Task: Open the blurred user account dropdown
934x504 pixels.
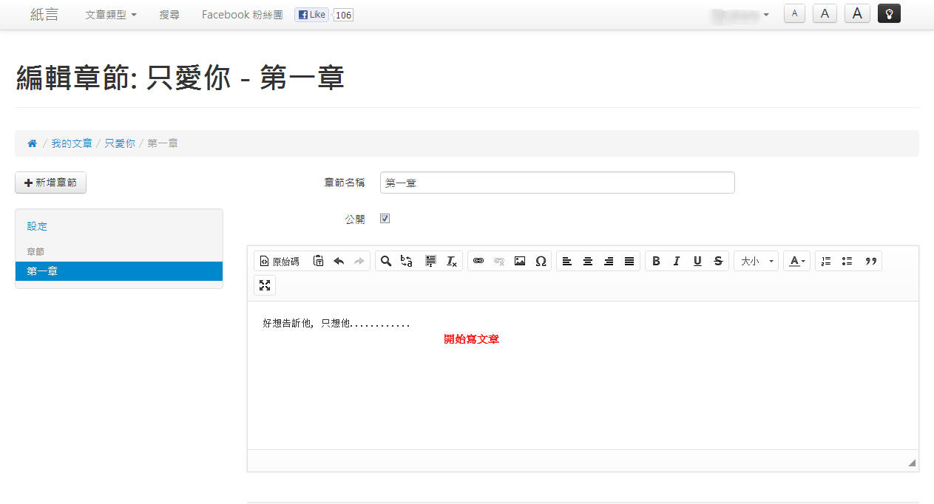Action: (740, 15)
